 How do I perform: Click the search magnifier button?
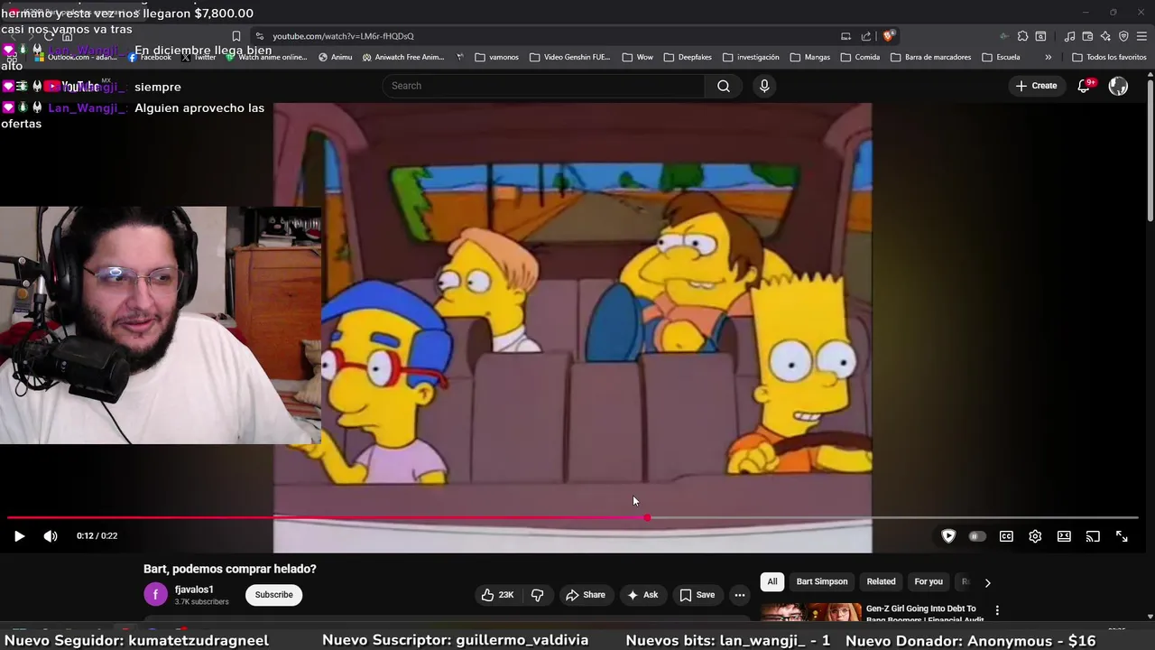[x=724, y=86]
